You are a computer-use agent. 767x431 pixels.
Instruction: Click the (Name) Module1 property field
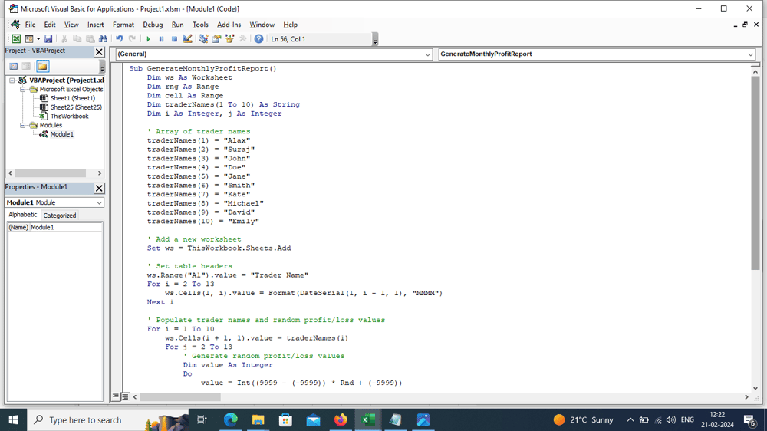[54, 228]
